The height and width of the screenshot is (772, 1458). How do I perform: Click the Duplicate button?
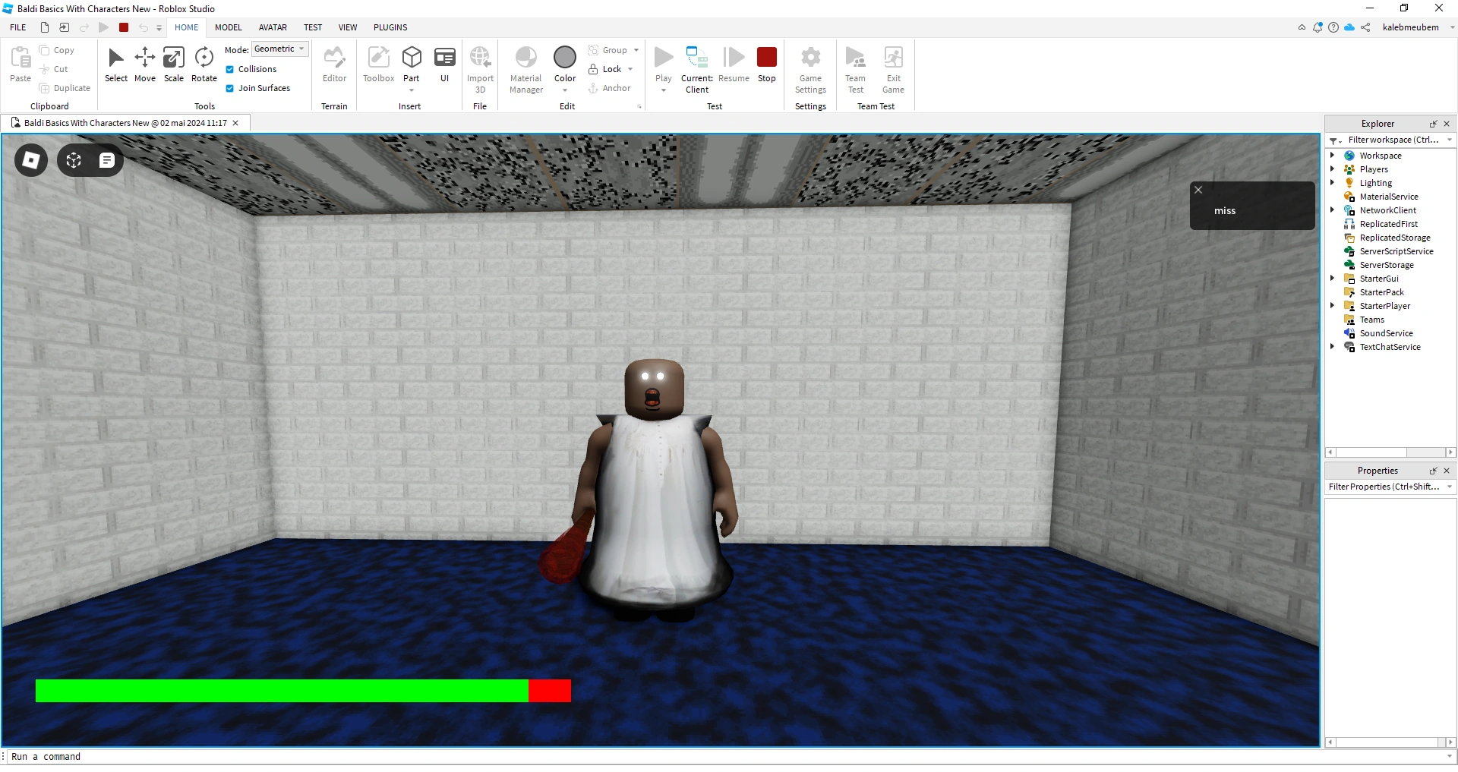(65, 88)
